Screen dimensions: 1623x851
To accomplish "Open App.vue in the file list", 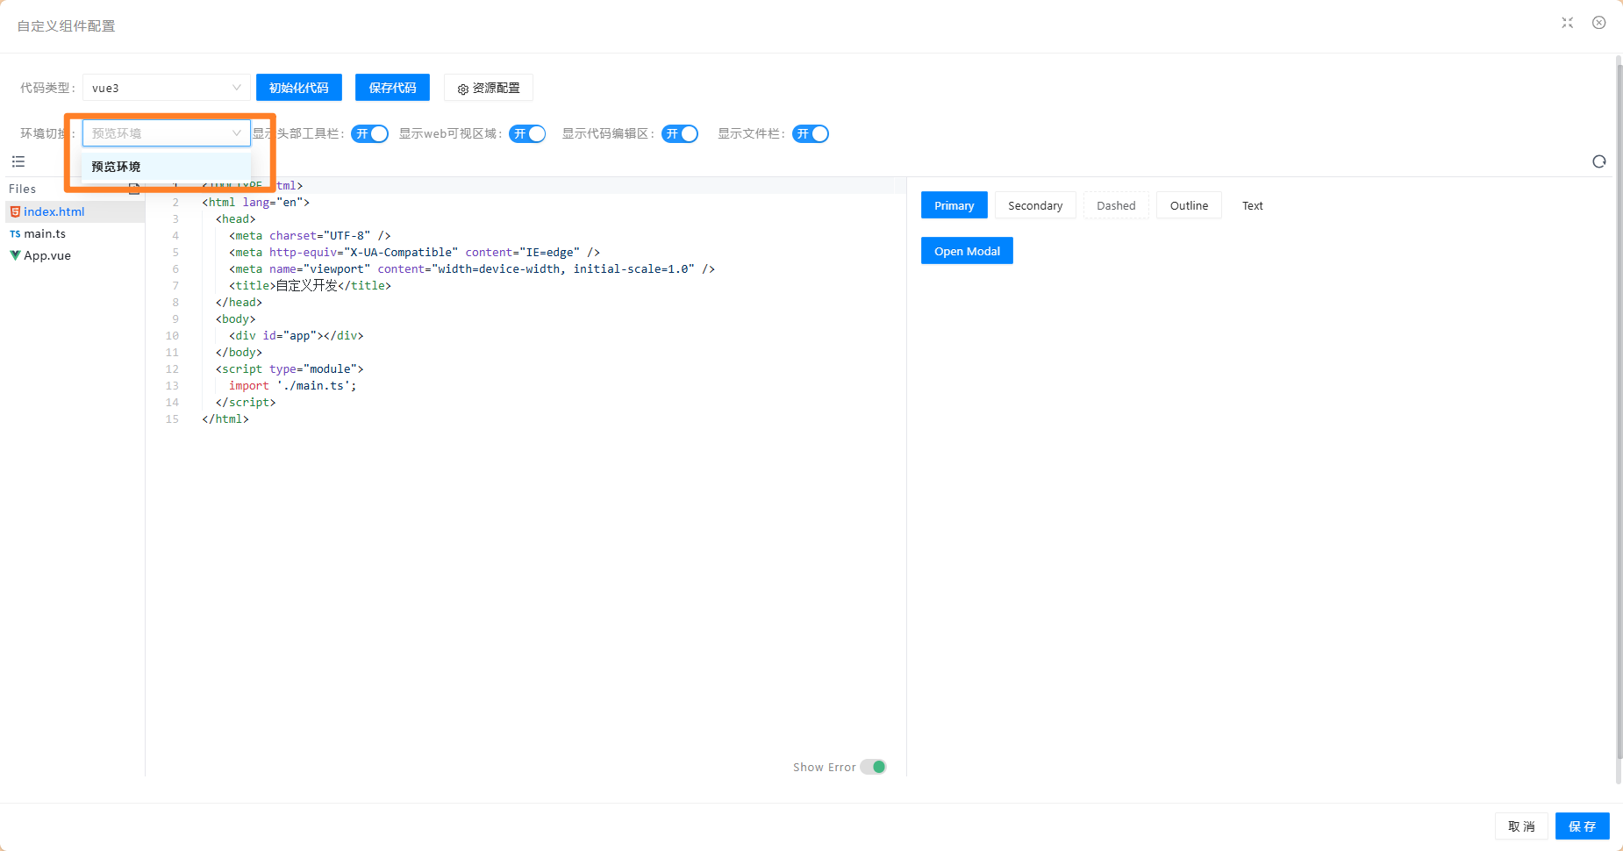I will tap(75, 255).
